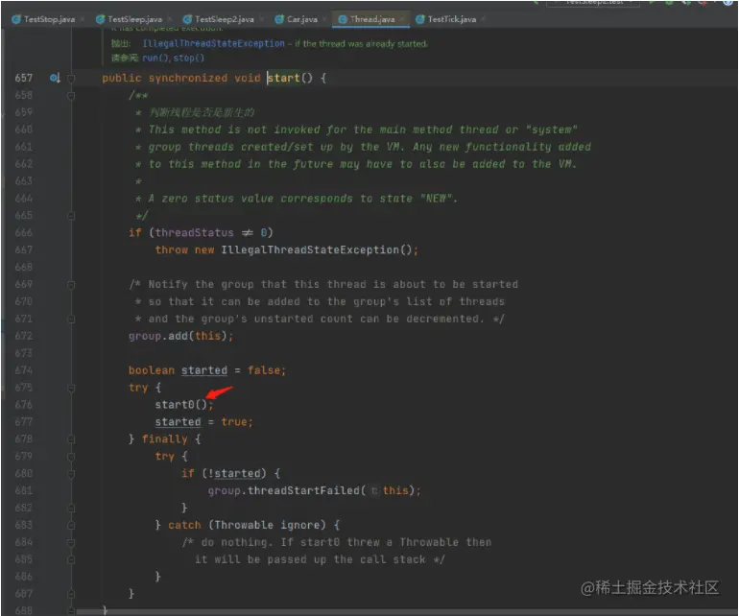This screenshot has height=616, width=739.
Task: Close the Thread.java tab
Action: click(x=402, y=19)
